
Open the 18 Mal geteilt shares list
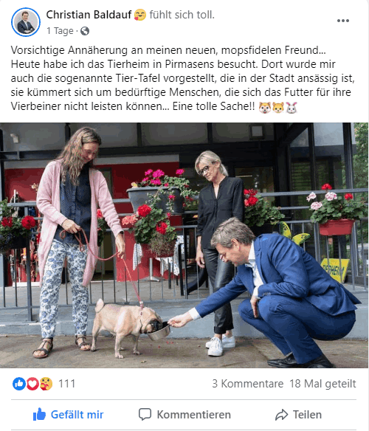click(323, 384)
